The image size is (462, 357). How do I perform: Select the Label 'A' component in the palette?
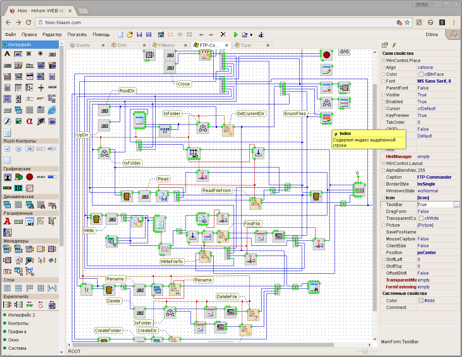[7, 54]
